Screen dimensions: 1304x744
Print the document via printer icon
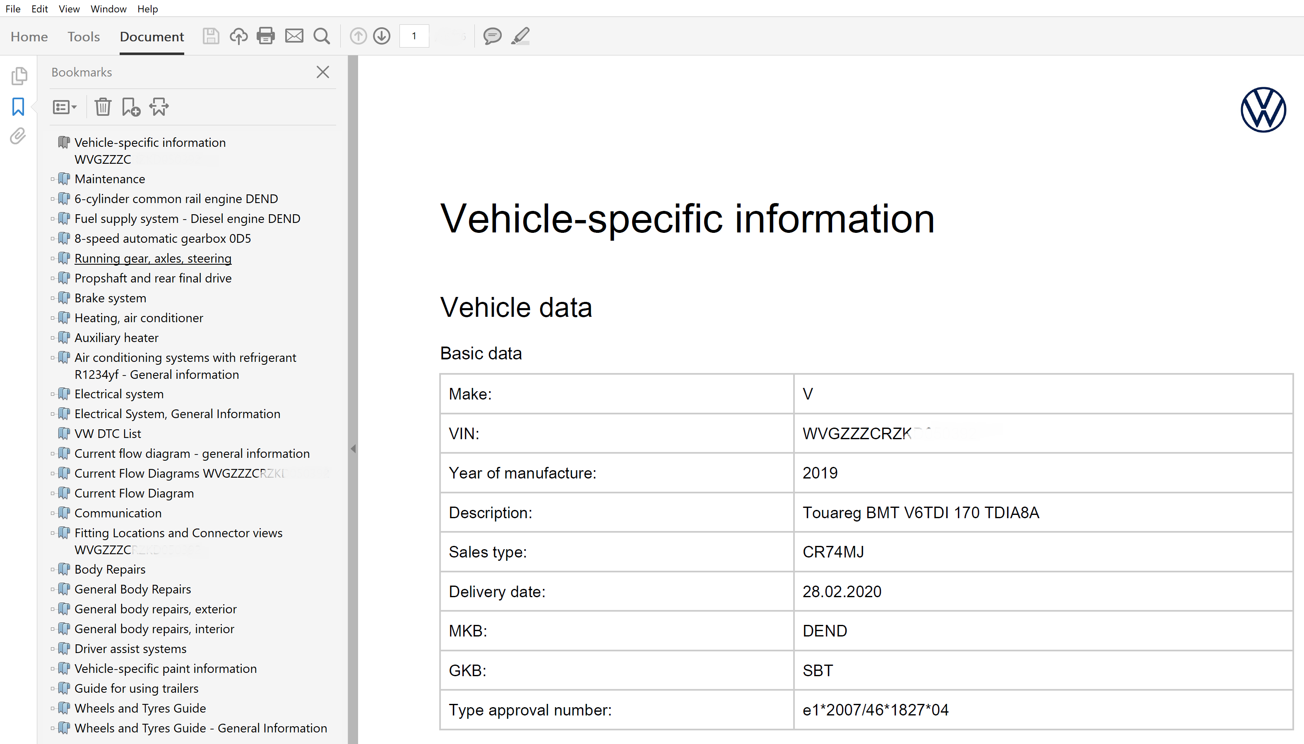click(265, 36)
